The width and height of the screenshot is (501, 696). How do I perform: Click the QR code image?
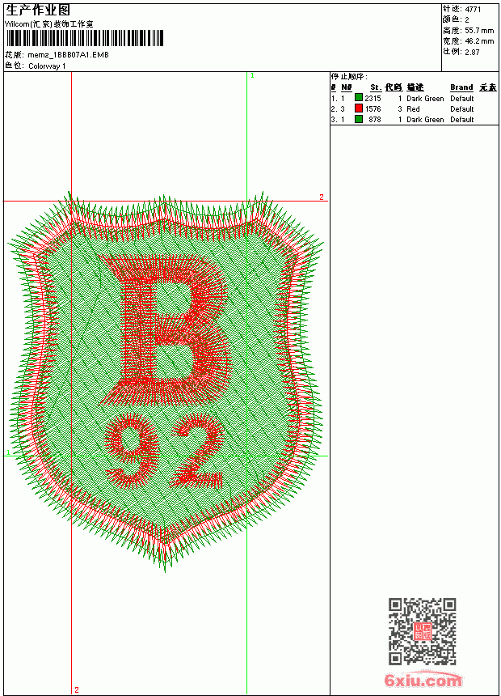coord(423,631)
